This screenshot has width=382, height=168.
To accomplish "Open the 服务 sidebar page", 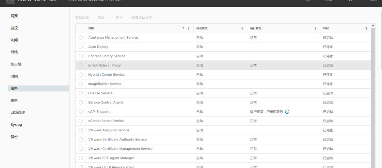I will [x=38, y=88].
